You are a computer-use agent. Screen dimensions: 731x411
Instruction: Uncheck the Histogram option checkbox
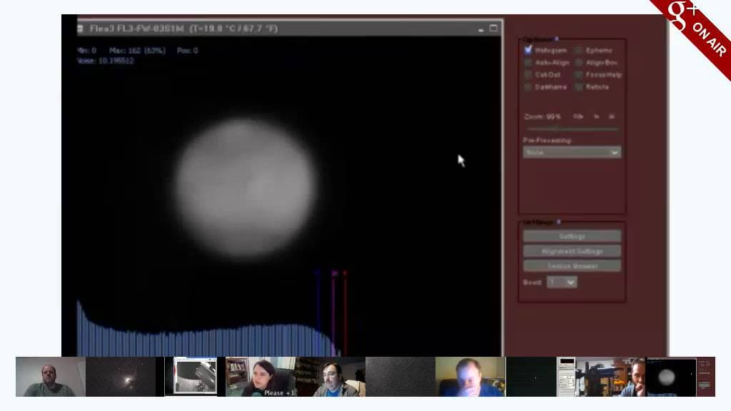tap(528, 49)
